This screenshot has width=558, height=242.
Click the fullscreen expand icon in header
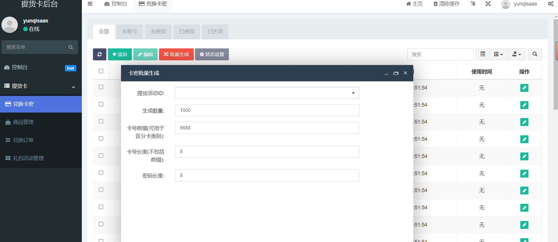point(488,4)
